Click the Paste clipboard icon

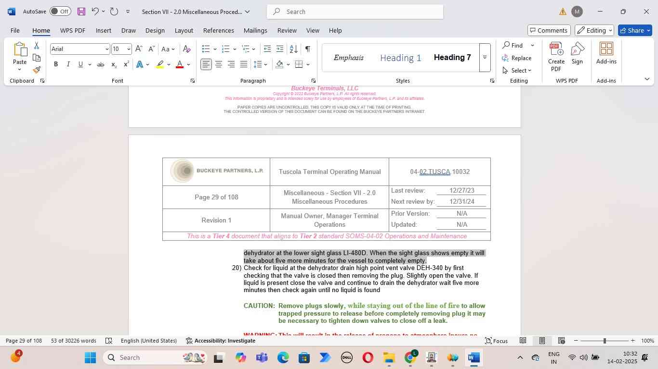point(20,49)
